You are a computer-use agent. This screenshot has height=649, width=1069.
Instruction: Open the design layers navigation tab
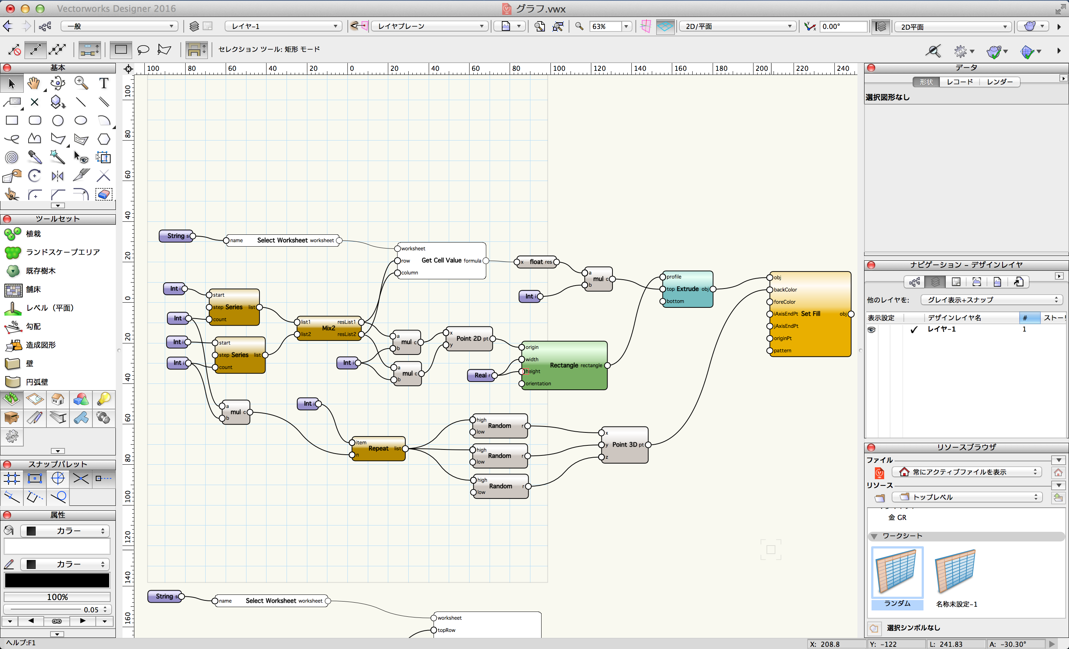point(935,282)
